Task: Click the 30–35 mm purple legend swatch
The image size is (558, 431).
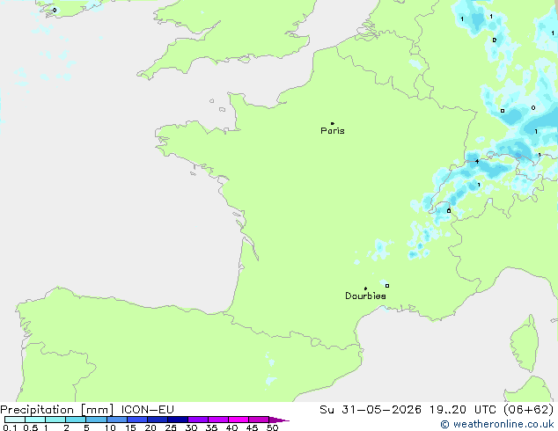Action: click(198, 420)
